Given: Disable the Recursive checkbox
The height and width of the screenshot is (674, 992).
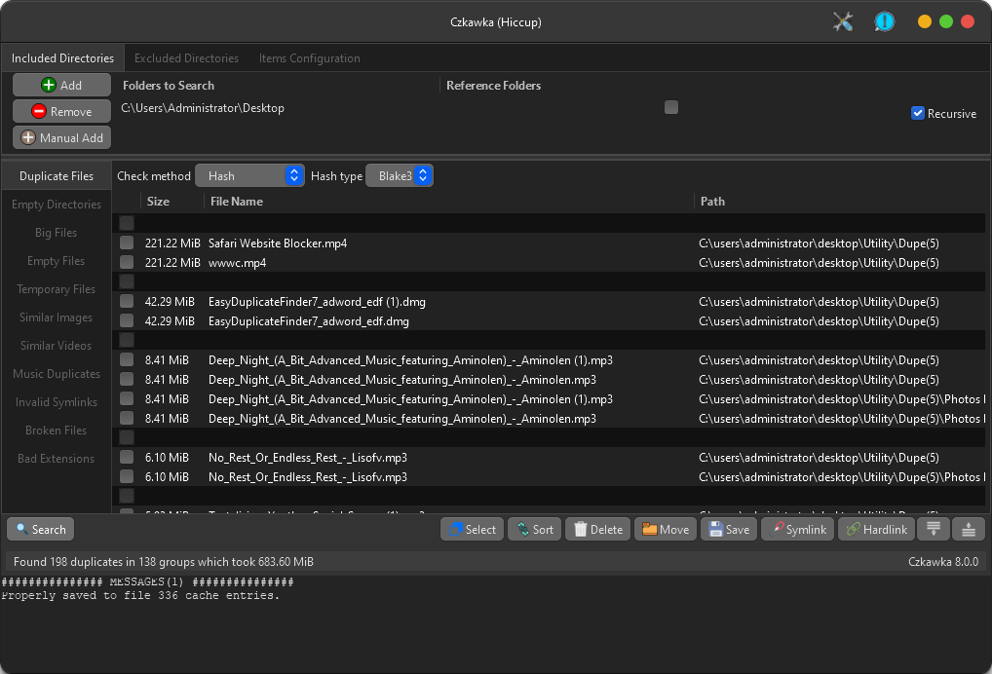Looking at the screenshot, I should point(917,113).
